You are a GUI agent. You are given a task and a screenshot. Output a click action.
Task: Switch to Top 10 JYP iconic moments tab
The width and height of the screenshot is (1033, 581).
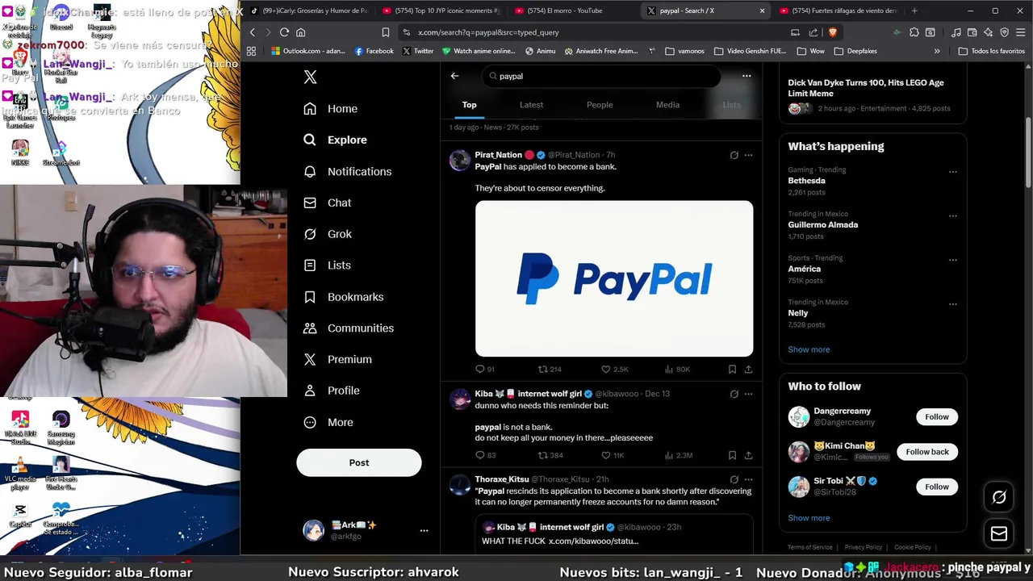[x=441, y=10]
